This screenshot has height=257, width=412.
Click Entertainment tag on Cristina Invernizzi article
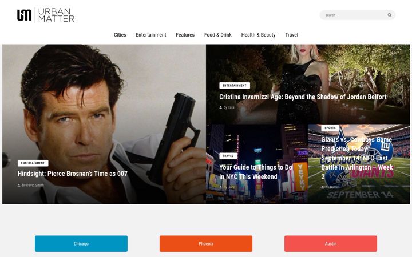click(x=235, y=86)
